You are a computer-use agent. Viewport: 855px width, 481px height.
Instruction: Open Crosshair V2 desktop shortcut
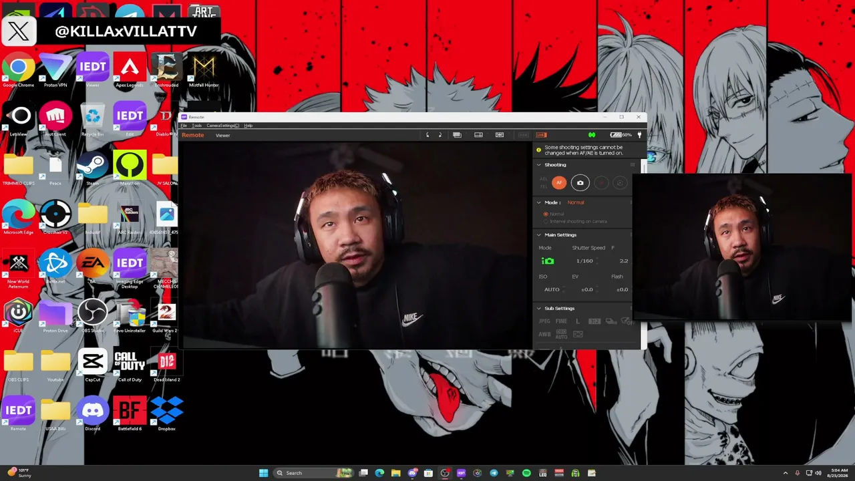(55, 218)
